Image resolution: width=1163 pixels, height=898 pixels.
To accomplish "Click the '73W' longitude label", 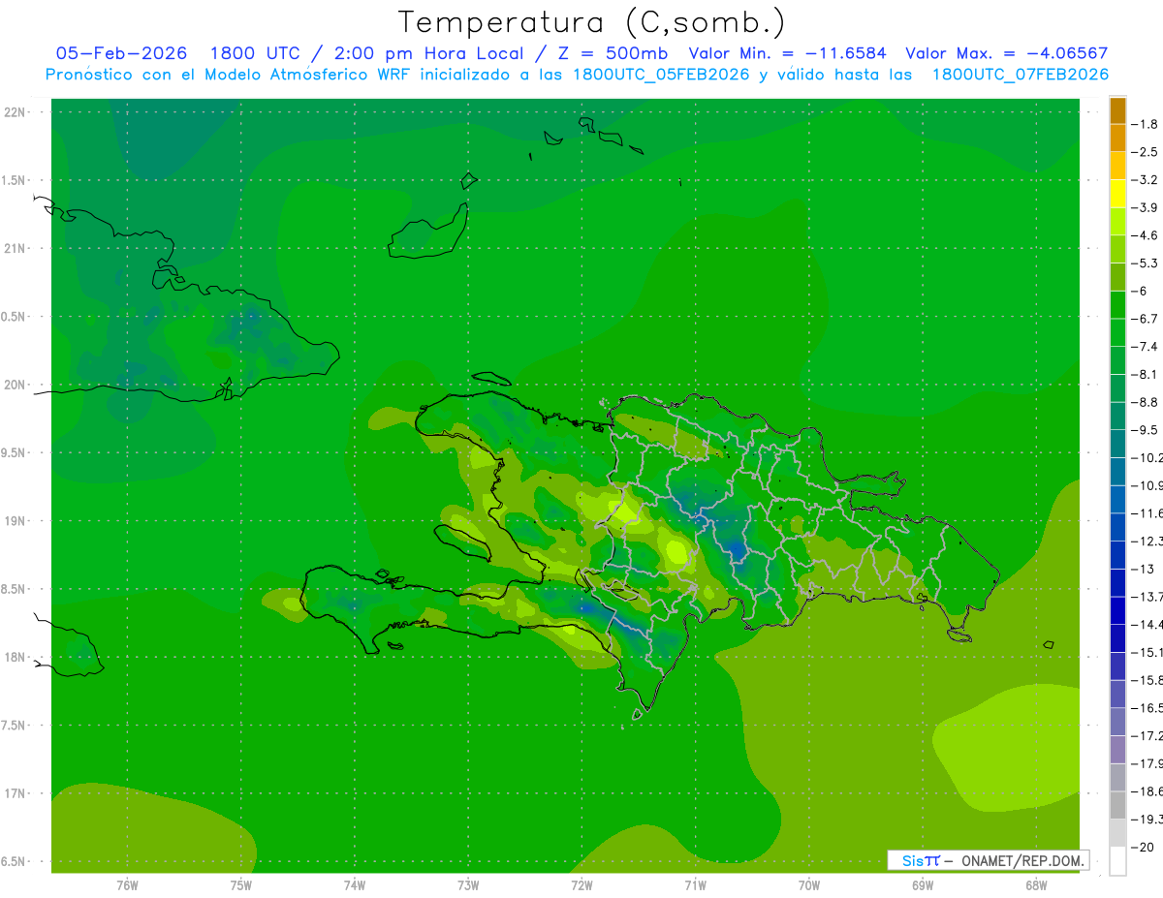I will [468, 885].
